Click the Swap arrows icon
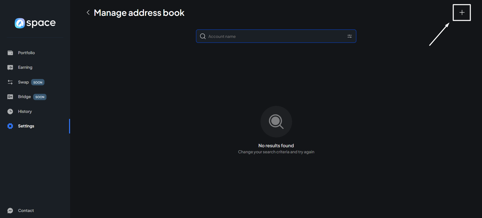The height and width of the screenshot is (218, 482). click(x=10, y=82)
